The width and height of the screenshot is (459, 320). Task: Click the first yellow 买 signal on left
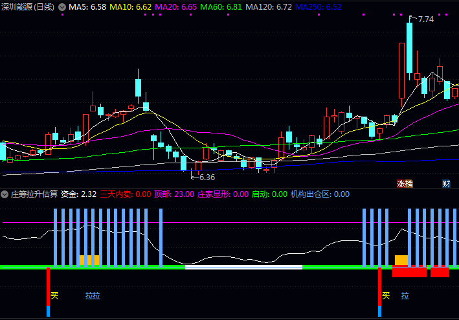click(x=54, y=295)
